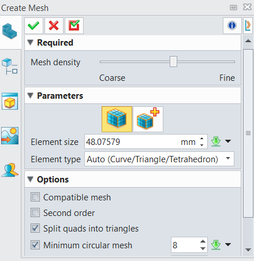
Task: Click the scrollbar down arrow
Action: click(x=248, y=250)
